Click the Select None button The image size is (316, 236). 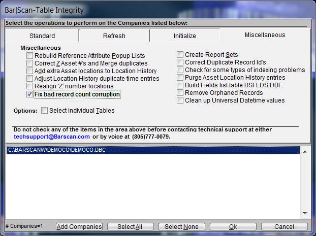(x=182, y=227)
